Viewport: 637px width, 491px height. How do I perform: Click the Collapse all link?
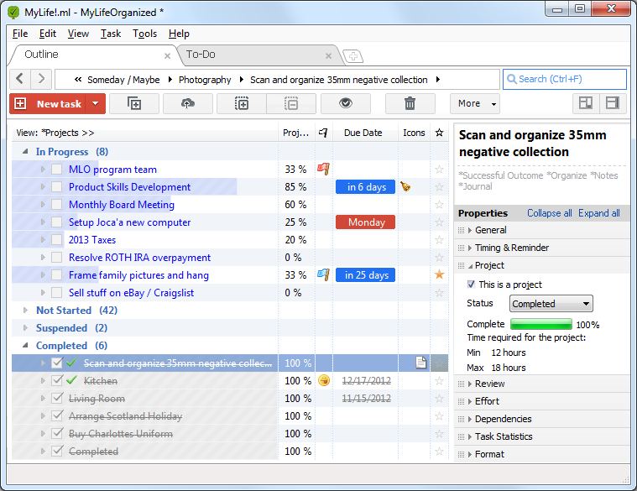pos(549,213)
